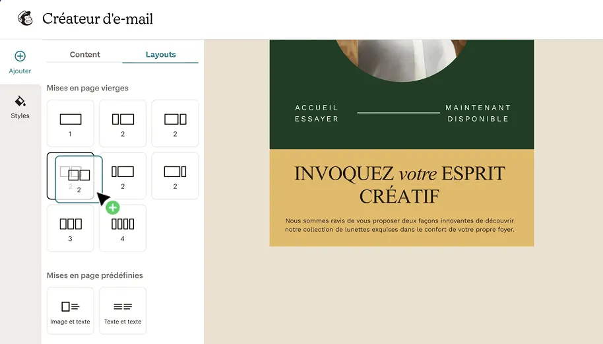
Task: Select the 'Nous sommes ravis' paragraph
Action: (400, 225)
